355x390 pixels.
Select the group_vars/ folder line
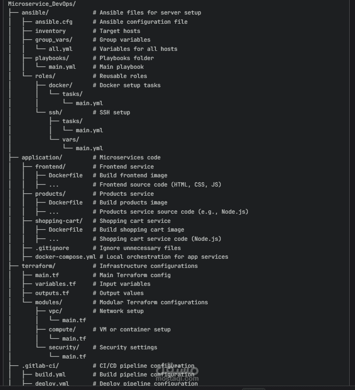(54, 40)
